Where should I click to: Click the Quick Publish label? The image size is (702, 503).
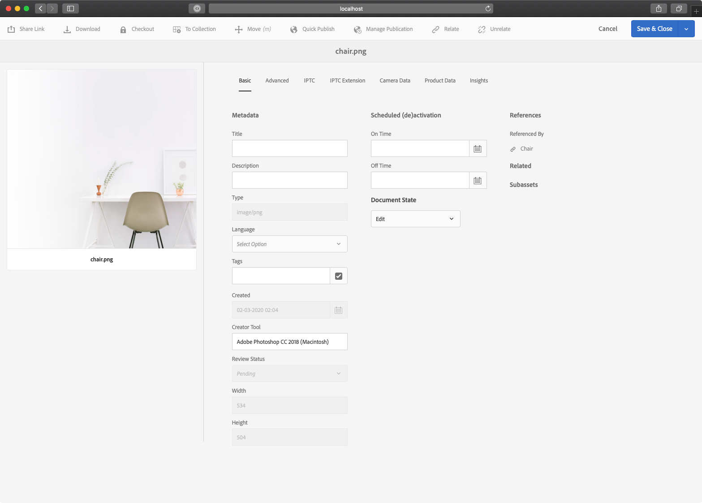319,29
